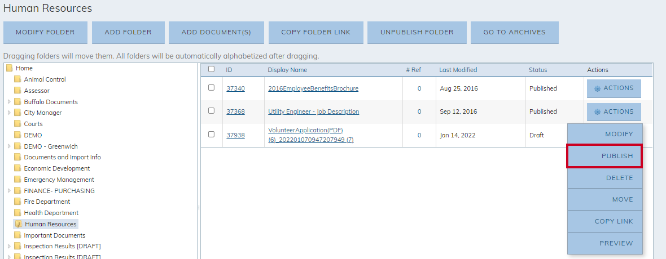This screenshot has width=666, height=259.
Task: Expand the City Manager folder
Action: click(10, 113)
